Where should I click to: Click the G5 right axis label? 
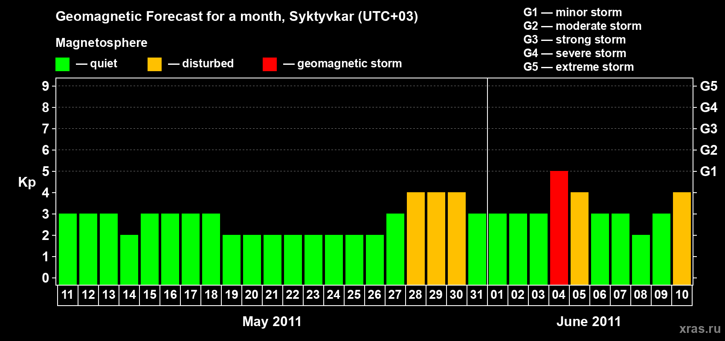point(709,86)
